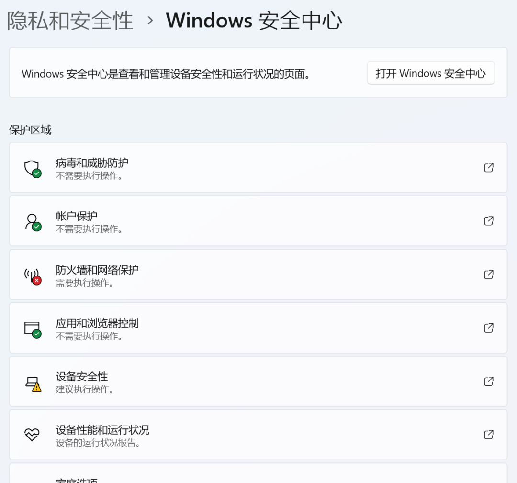Image resolution: width=517 pixels, height=483 pixels.
Task: Click the breadcrumb chevron before Windows 安全中心
Action: (x=150, y=21)
